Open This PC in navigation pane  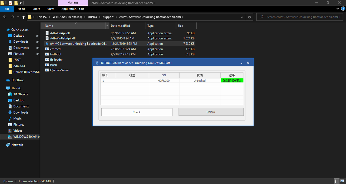[x=16, y=88]
